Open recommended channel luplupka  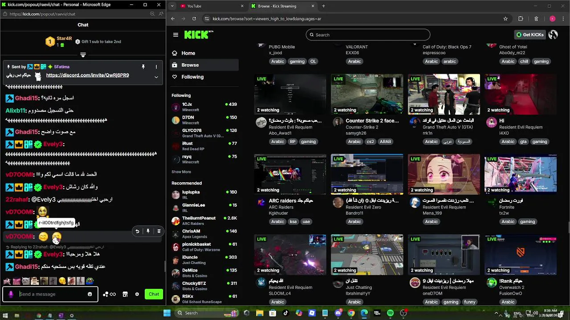point(204,195)
